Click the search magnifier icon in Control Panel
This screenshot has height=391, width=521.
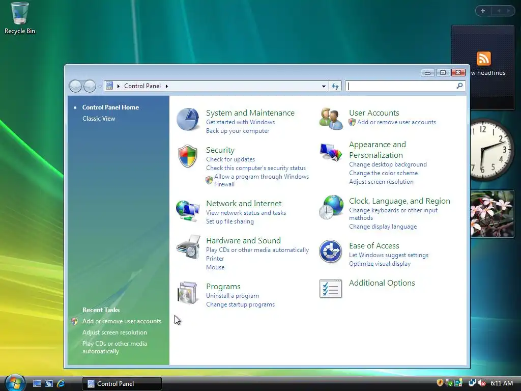[x=459, y=86]
